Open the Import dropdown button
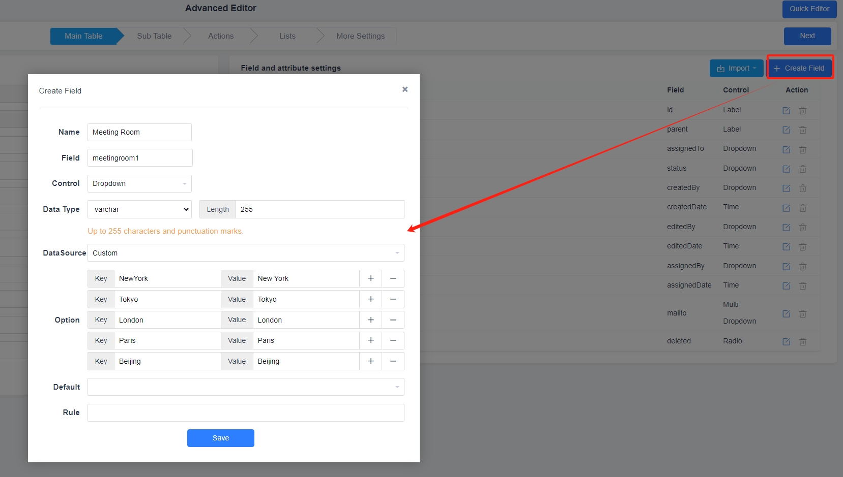843x477 pixels. [736, 69]
